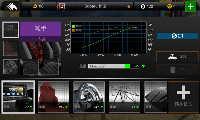Select the red D class badge
The width and height of the screenshot is (200, 120).
[62, 6]
